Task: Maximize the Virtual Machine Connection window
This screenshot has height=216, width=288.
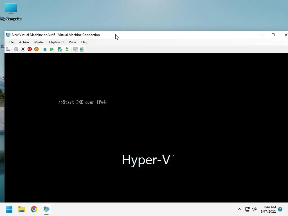Action: [273, 35]
